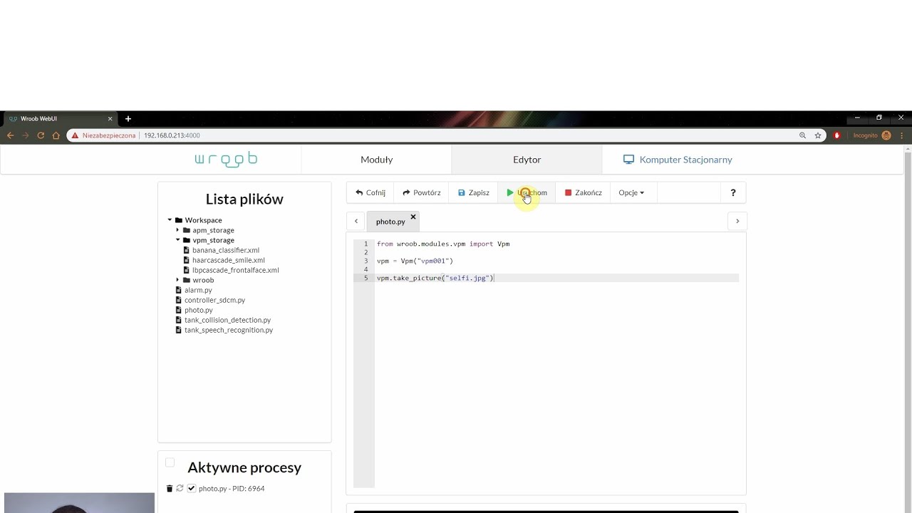Save file with Zapisz button
The height and width of the screenshot is (513, 912).
[473, 192]
